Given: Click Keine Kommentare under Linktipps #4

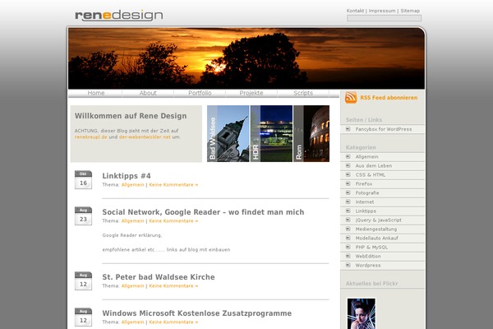Looking at the screenshot, I should tap(173, 185).
